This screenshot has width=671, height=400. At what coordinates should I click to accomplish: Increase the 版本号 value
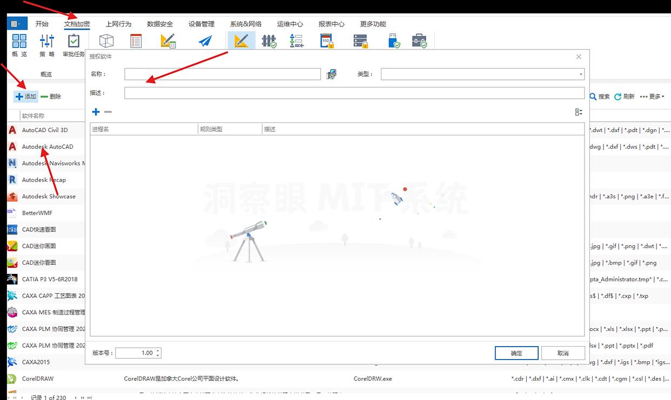(x=158, y=351)
